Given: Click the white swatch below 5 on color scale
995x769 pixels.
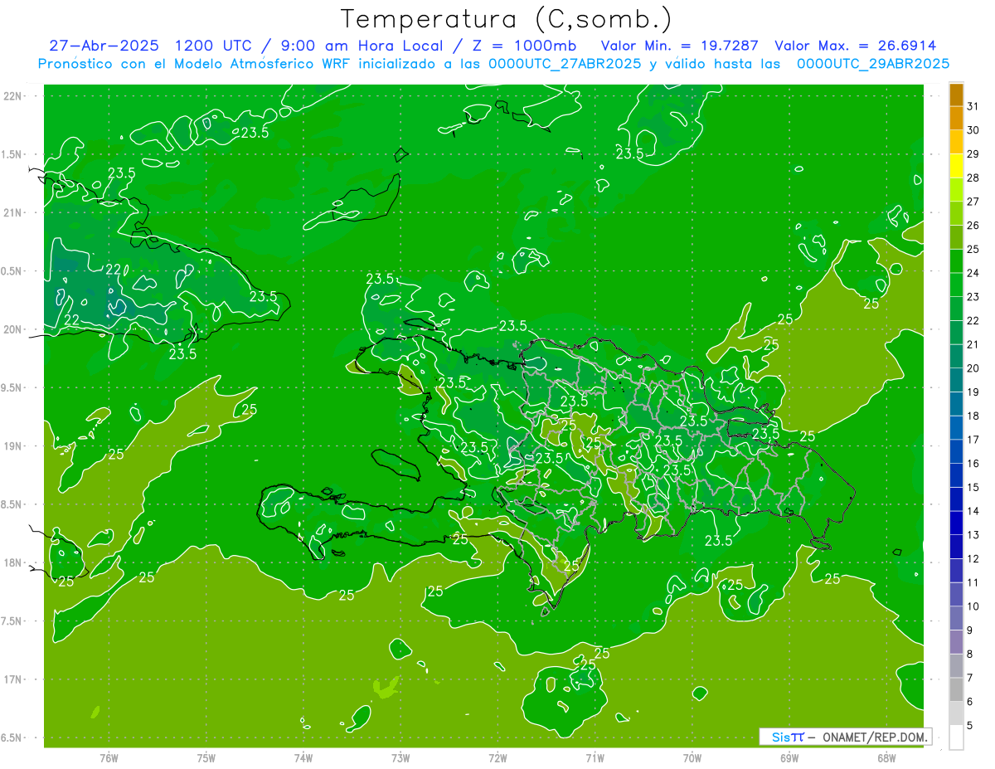Looking at the screenshot, I should pyautogui.click(x=956, y=737).
